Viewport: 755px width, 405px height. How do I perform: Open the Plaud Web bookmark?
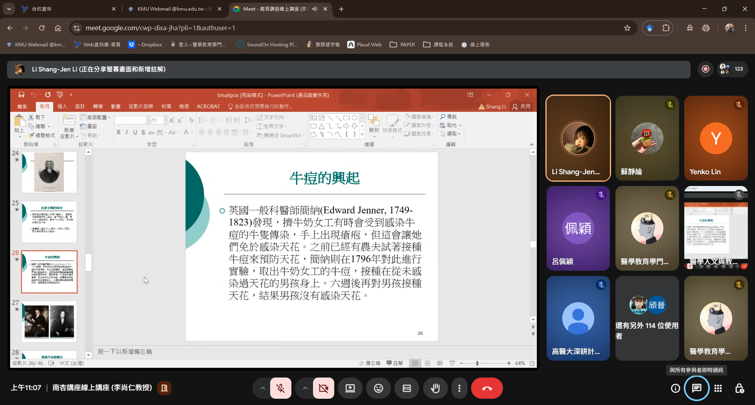click(365, 44)
